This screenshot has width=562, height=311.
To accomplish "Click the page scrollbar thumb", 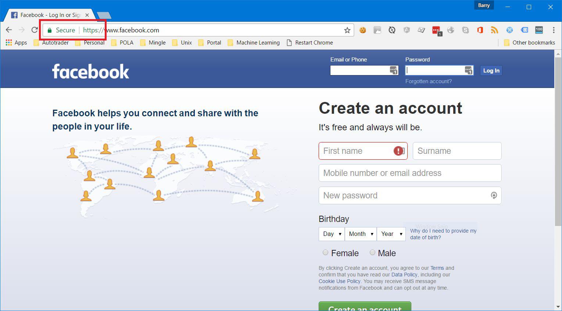I will pos(558,142).
